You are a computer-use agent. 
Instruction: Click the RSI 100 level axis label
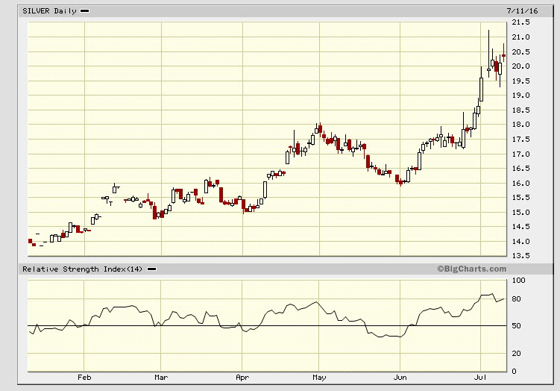[519, 281]
